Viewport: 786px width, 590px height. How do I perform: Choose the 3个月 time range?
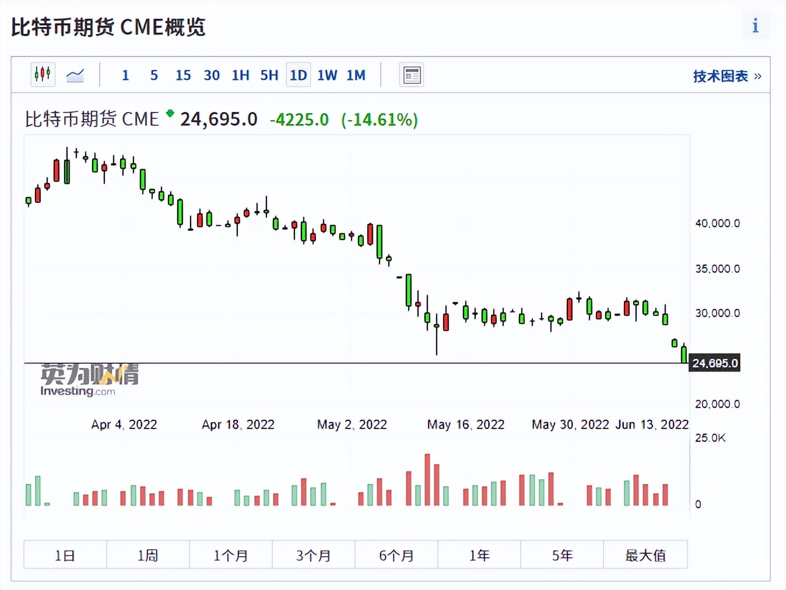[x=314, y=554]
